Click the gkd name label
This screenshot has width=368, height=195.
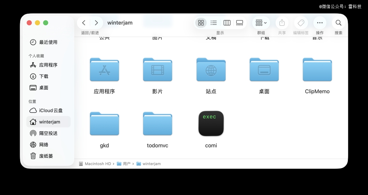[105, 146]
